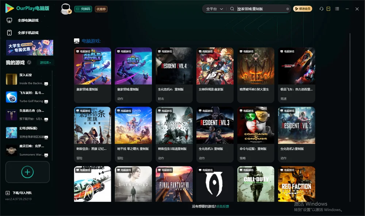
Task: Select 魔灵召唤 Summoners War entry
Action: pyautogui.click(x=27, y=150)
